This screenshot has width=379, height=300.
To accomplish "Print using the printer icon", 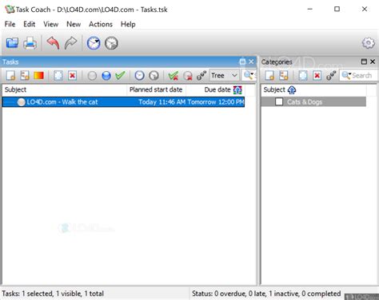I will (x=30, y=43).
